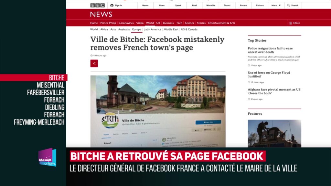
Task: Open Worklife in the top BBC bar
Action: (211, 5)
